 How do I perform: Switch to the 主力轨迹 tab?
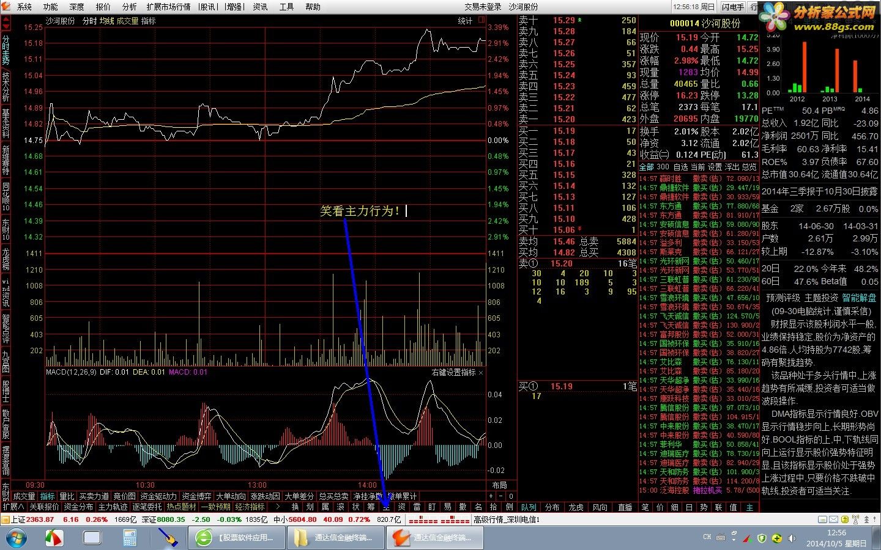113,507
